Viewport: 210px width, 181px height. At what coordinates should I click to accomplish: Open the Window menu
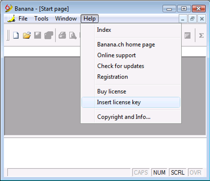66,19
